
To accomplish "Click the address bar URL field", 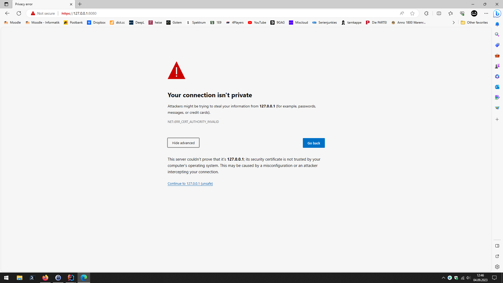I will [x=210, y=13].
